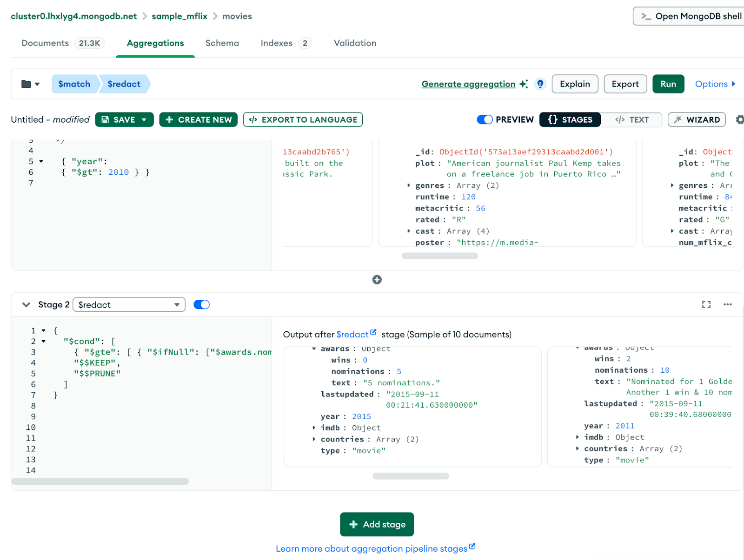Switch to Text pipeline view
This screenshot has width=744, height=560.
631,119
